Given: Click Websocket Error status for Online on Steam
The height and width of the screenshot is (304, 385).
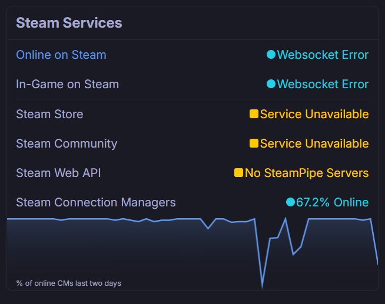Looking at the screenshot, I should (323, 55).
